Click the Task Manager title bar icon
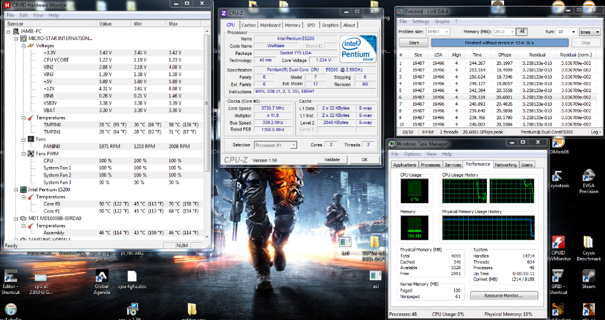The height and width of the screenshot is (320, 605). point(392,144)
